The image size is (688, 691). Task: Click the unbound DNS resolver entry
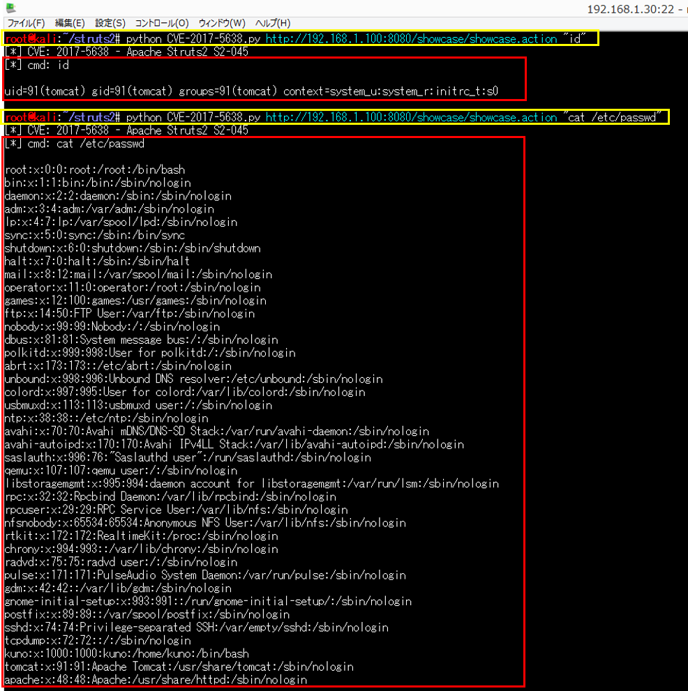click(x=193, y=379)
